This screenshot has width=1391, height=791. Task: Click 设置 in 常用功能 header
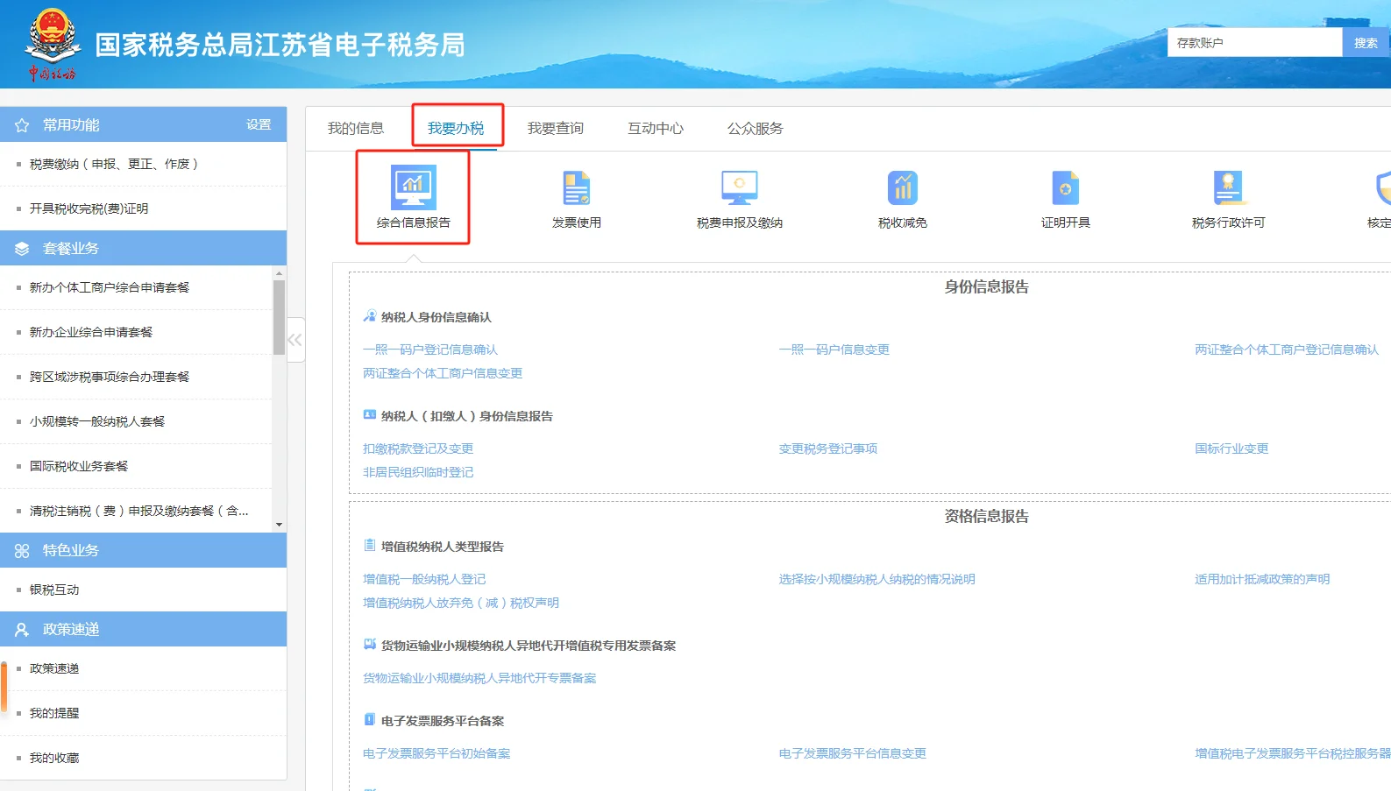coord(259,124)
